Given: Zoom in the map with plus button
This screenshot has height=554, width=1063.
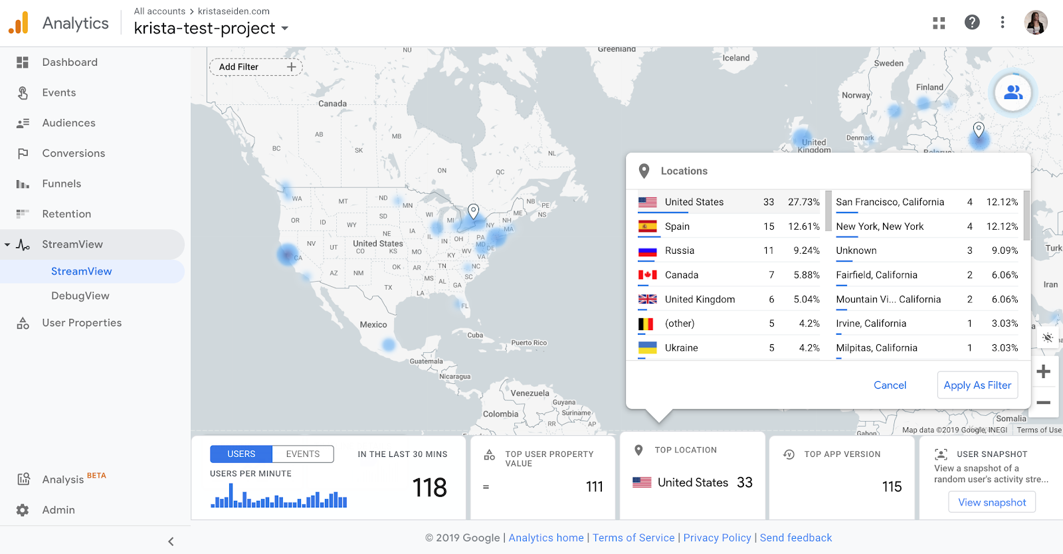Looking at the screenshot, I should [1044, 371].
